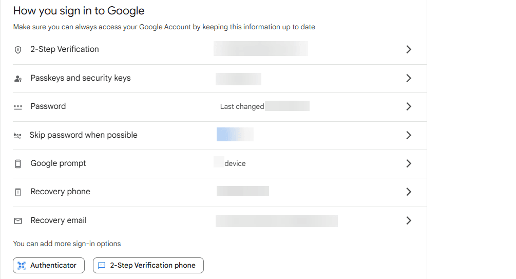Add a 2-Step Verification phone option
This screenshot has height=279, width=516.
148,266
